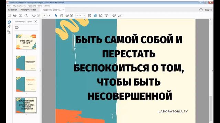Click the vertical scrollbar up arrow
This screenshot has width=220, height=123.
pos(210,20)
